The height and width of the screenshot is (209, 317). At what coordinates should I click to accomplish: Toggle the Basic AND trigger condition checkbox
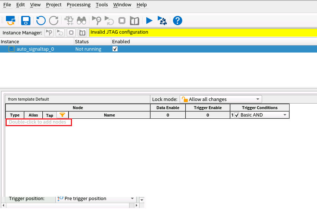237,115
